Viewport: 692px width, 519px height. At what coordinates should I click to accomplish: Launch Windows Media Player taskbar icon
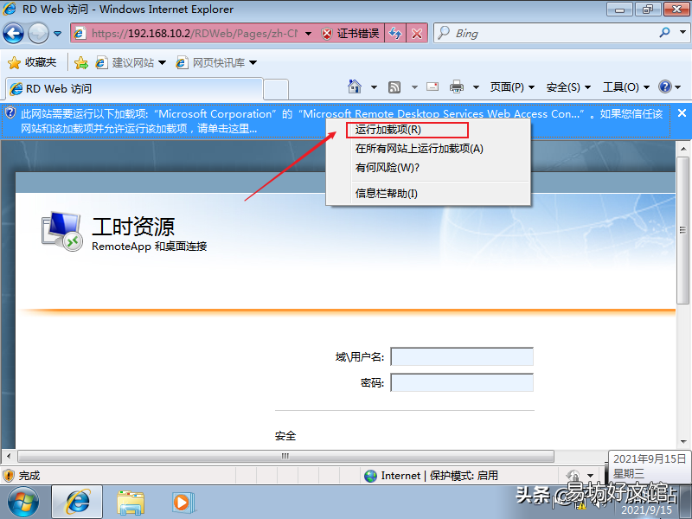coord(183,503)
